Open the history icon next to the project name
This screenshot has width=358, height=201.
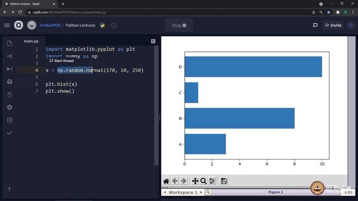pos(113,26)
